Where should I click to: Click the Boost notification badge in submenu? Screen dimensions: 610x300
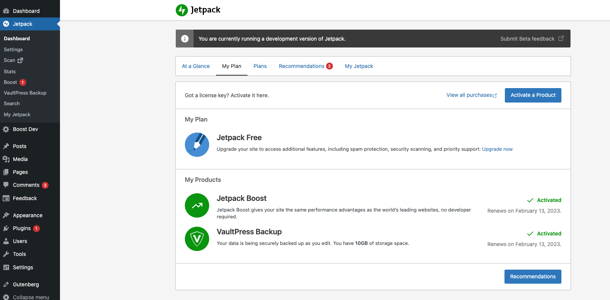pyautogui.click(x=23, y=82)
